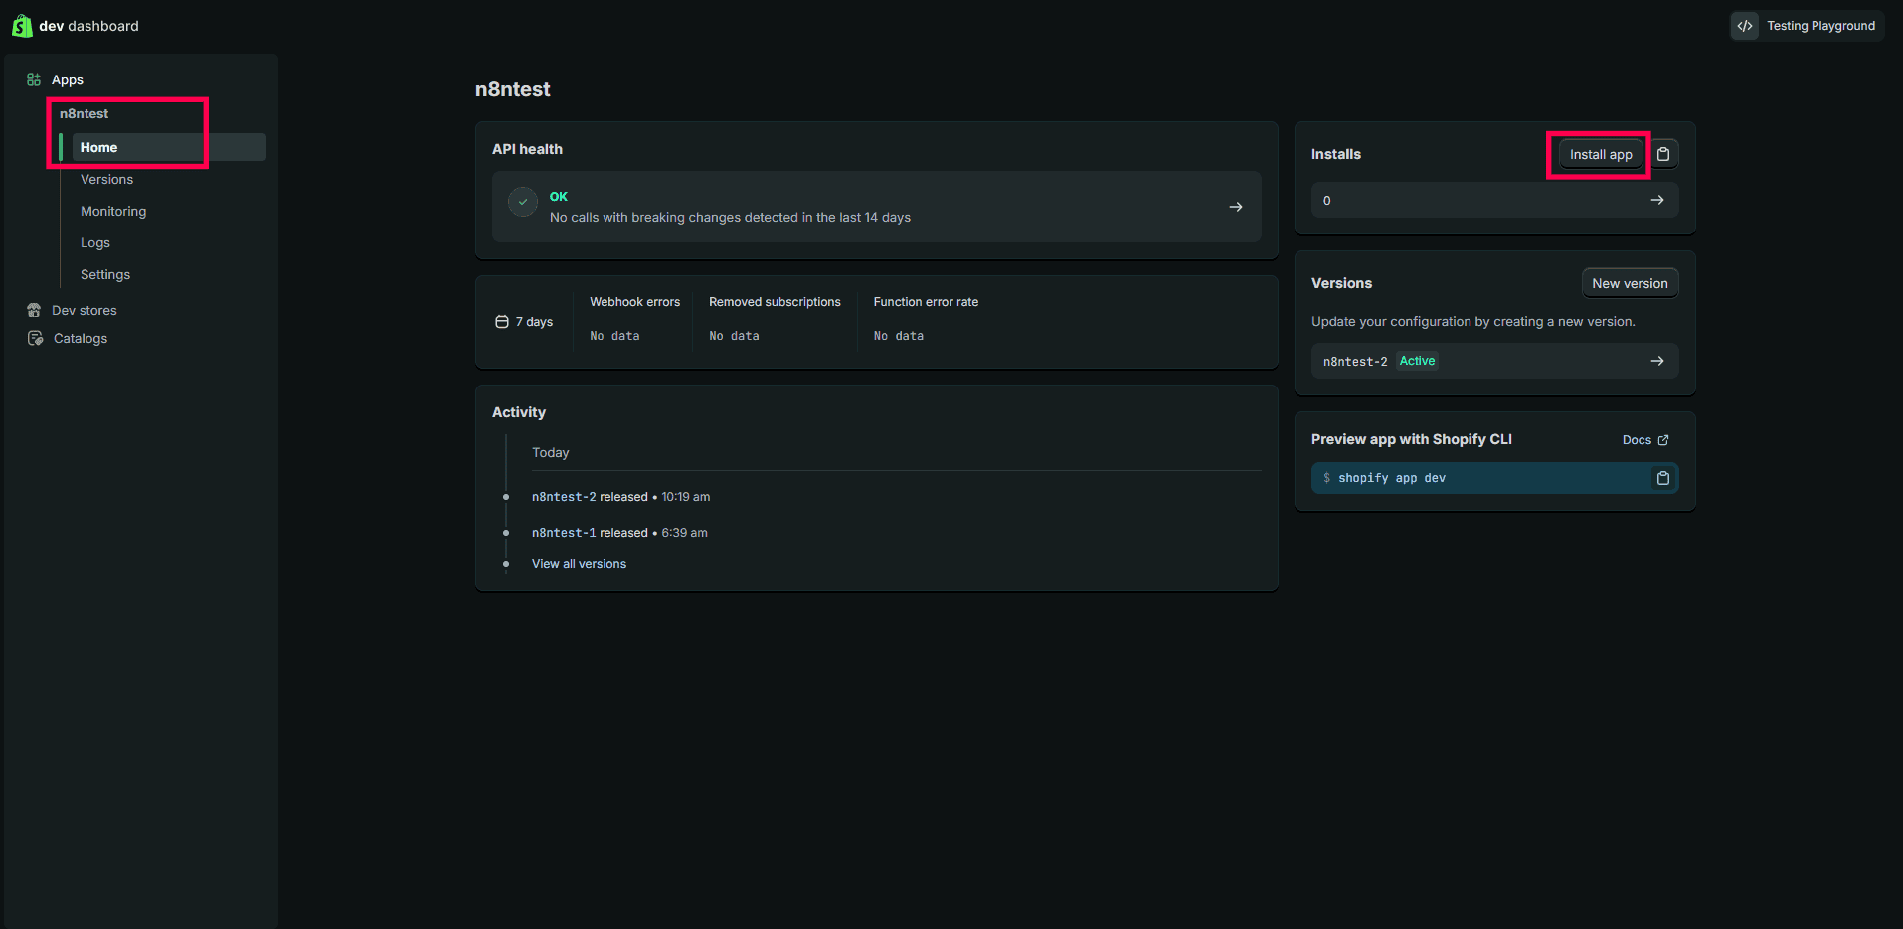This screenshot has height=929, width=1903.
Task: Click the Shopify logo in the header
Action: 22,26
